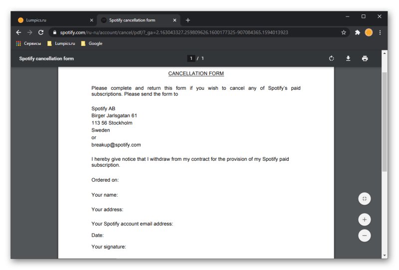Click the vertical scrollbar thumb
The width and height of the screenshot is (399, 270).
point(384,122)
